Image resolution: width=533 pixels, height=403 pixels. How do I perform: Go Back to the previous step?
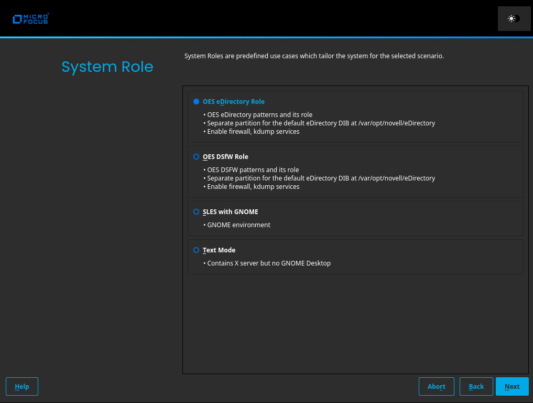pos(476,387)
